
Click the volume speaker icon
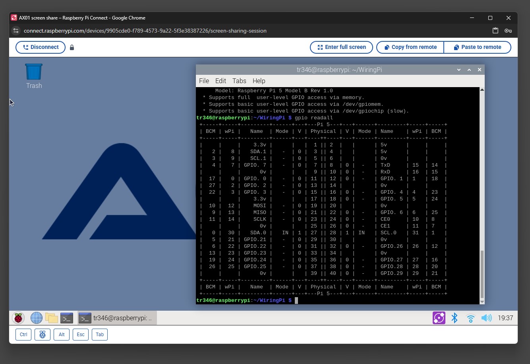coord(486,318)
